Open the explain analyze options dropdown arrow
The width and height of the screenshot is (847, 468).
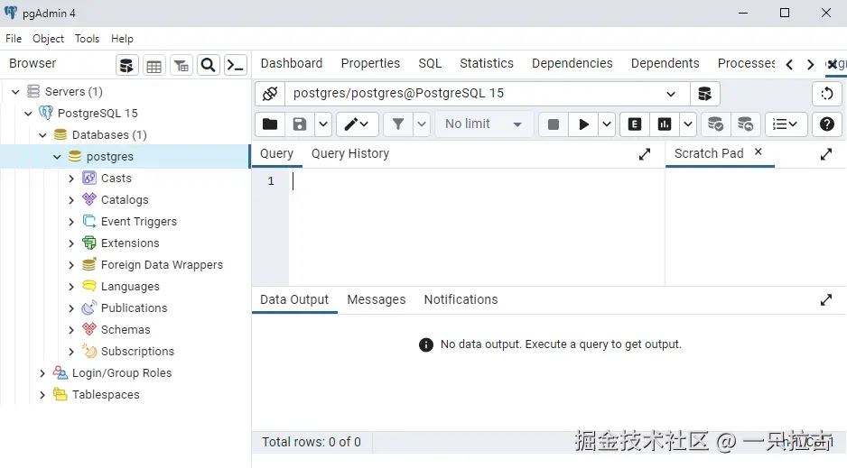click(x=688, y=124)
